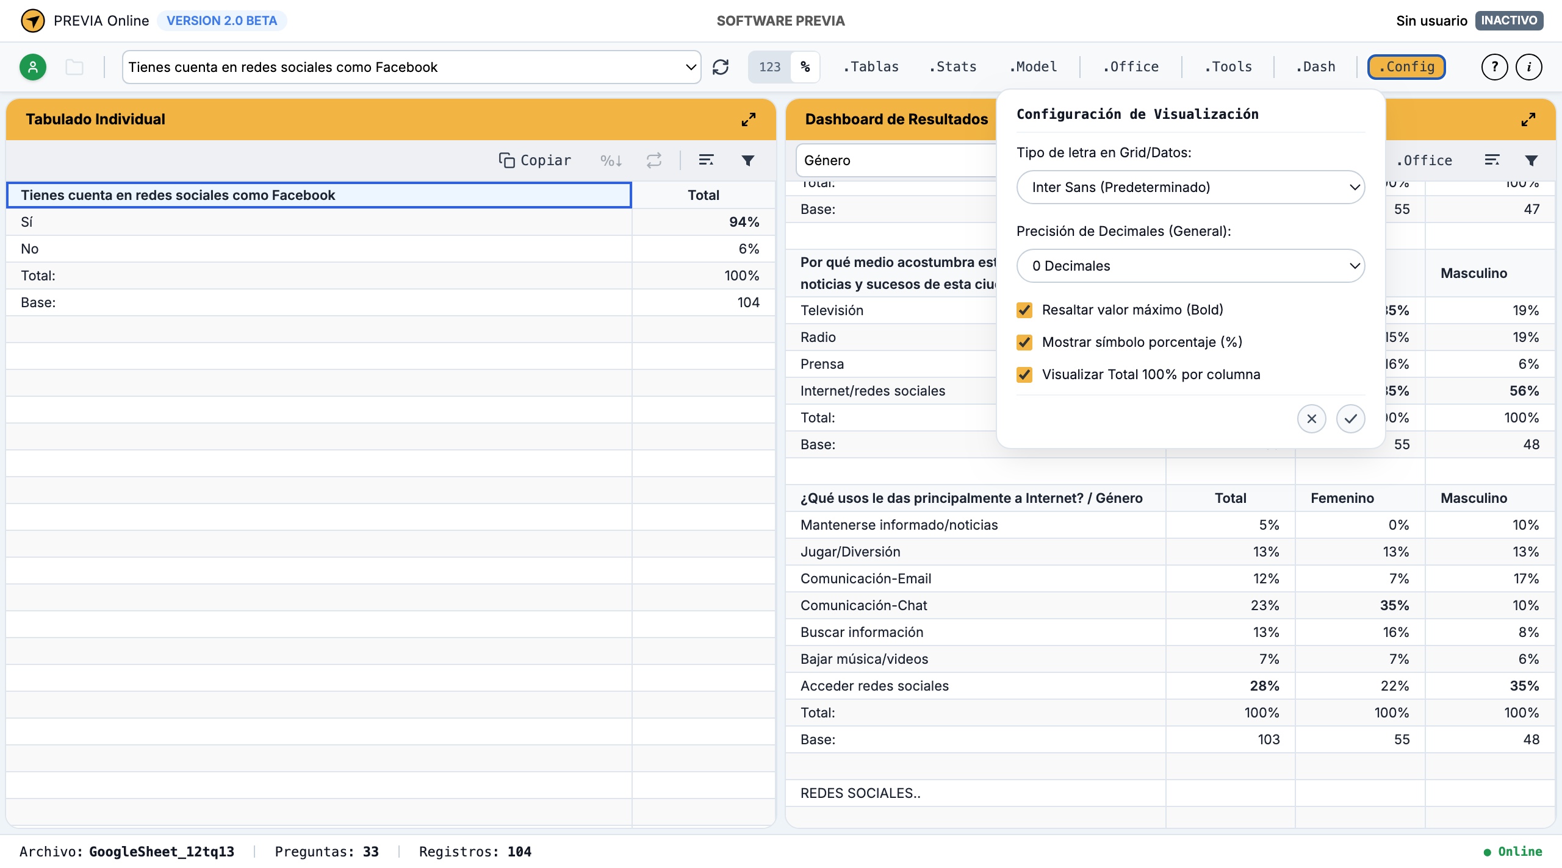The width and height of the screenshot is (1562, 868).
Task: Click the 94% value in Sí row
Action: tap(744, 222)
